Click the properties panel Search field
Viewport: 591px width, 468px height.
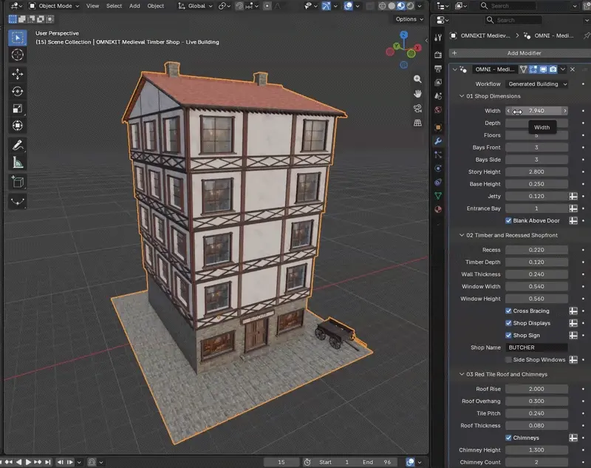(513, 20)
